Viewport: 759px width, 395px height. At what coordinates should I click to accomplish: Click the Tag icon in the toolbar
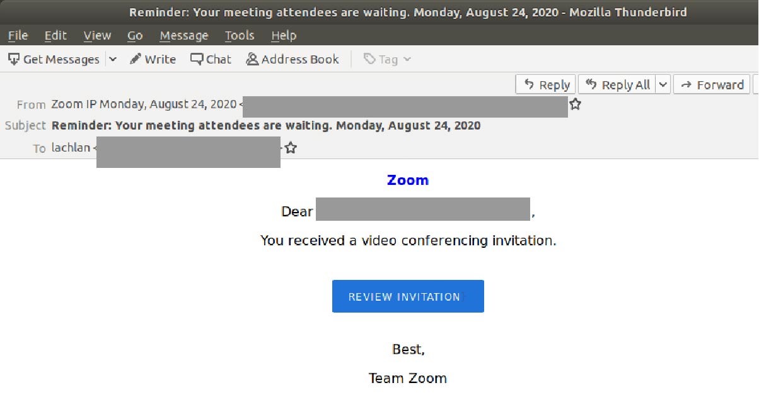pyautogui.click(x=369, y=58)
